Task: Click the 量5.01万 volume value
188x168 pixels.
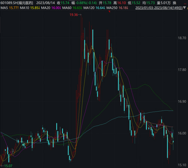Action: (164, 3)
